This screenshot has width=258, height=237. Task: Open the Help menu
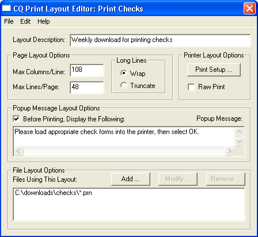(44, 21)
